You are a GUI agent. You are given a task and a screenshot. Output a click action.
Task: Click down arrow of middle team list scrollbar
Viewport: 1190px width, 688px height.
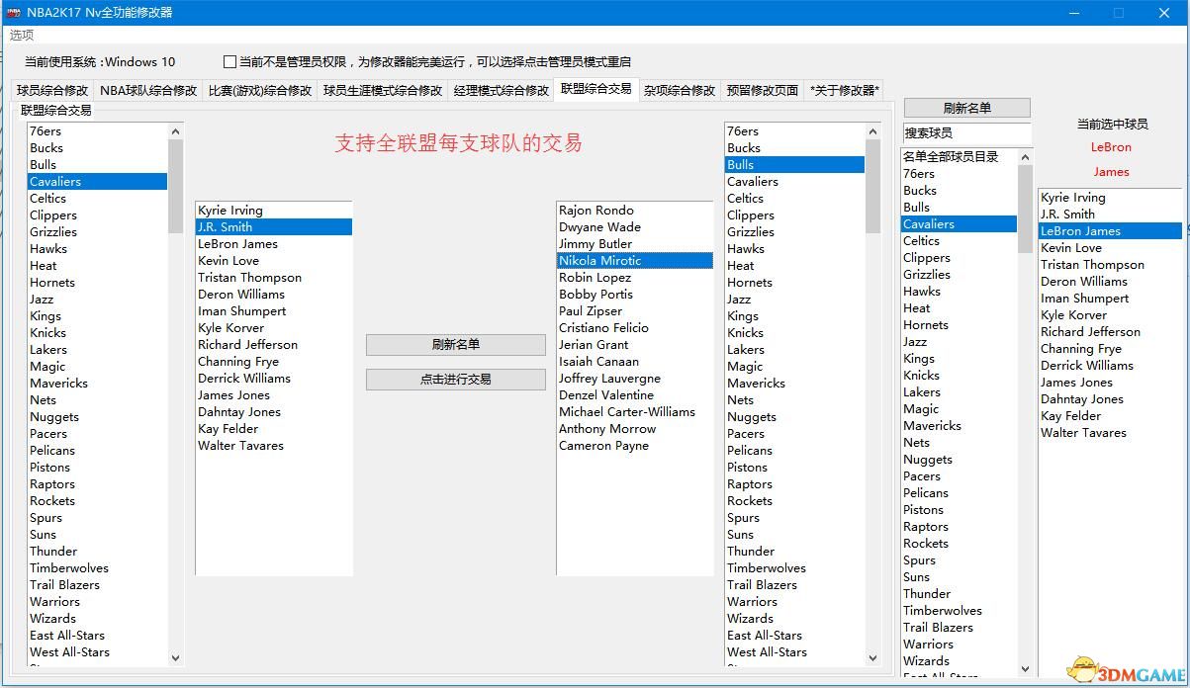[873, 657]
